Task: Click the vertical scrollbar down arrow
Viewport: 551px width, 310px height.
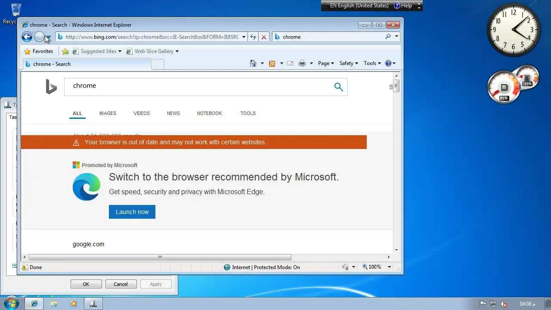Action: (x=396, y=250)
